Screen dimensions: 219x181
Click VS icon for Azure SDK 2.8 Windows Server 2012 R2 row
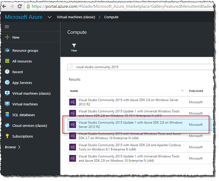pyautogui.click(x=73, y=102)
